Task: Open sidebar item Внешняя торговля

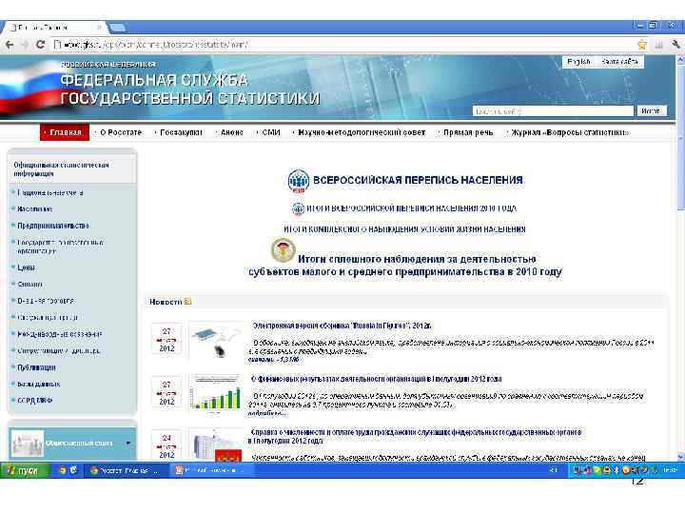Action: 46,301
